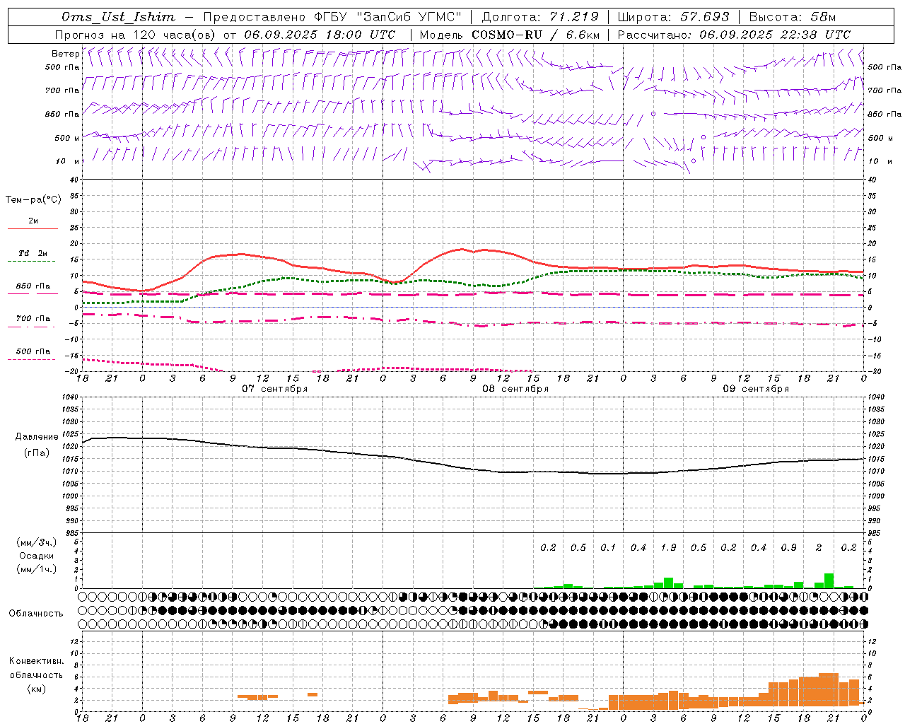
Task: Click the latitude value Широта: 57.693
Action: point(674,17)
